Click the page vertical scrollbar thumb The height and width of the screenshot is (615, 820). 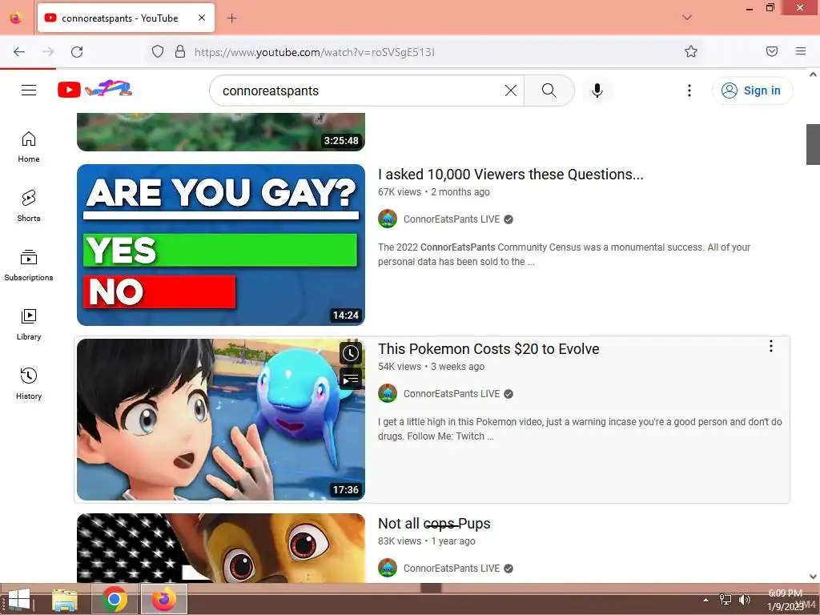(x=814, y=144)
